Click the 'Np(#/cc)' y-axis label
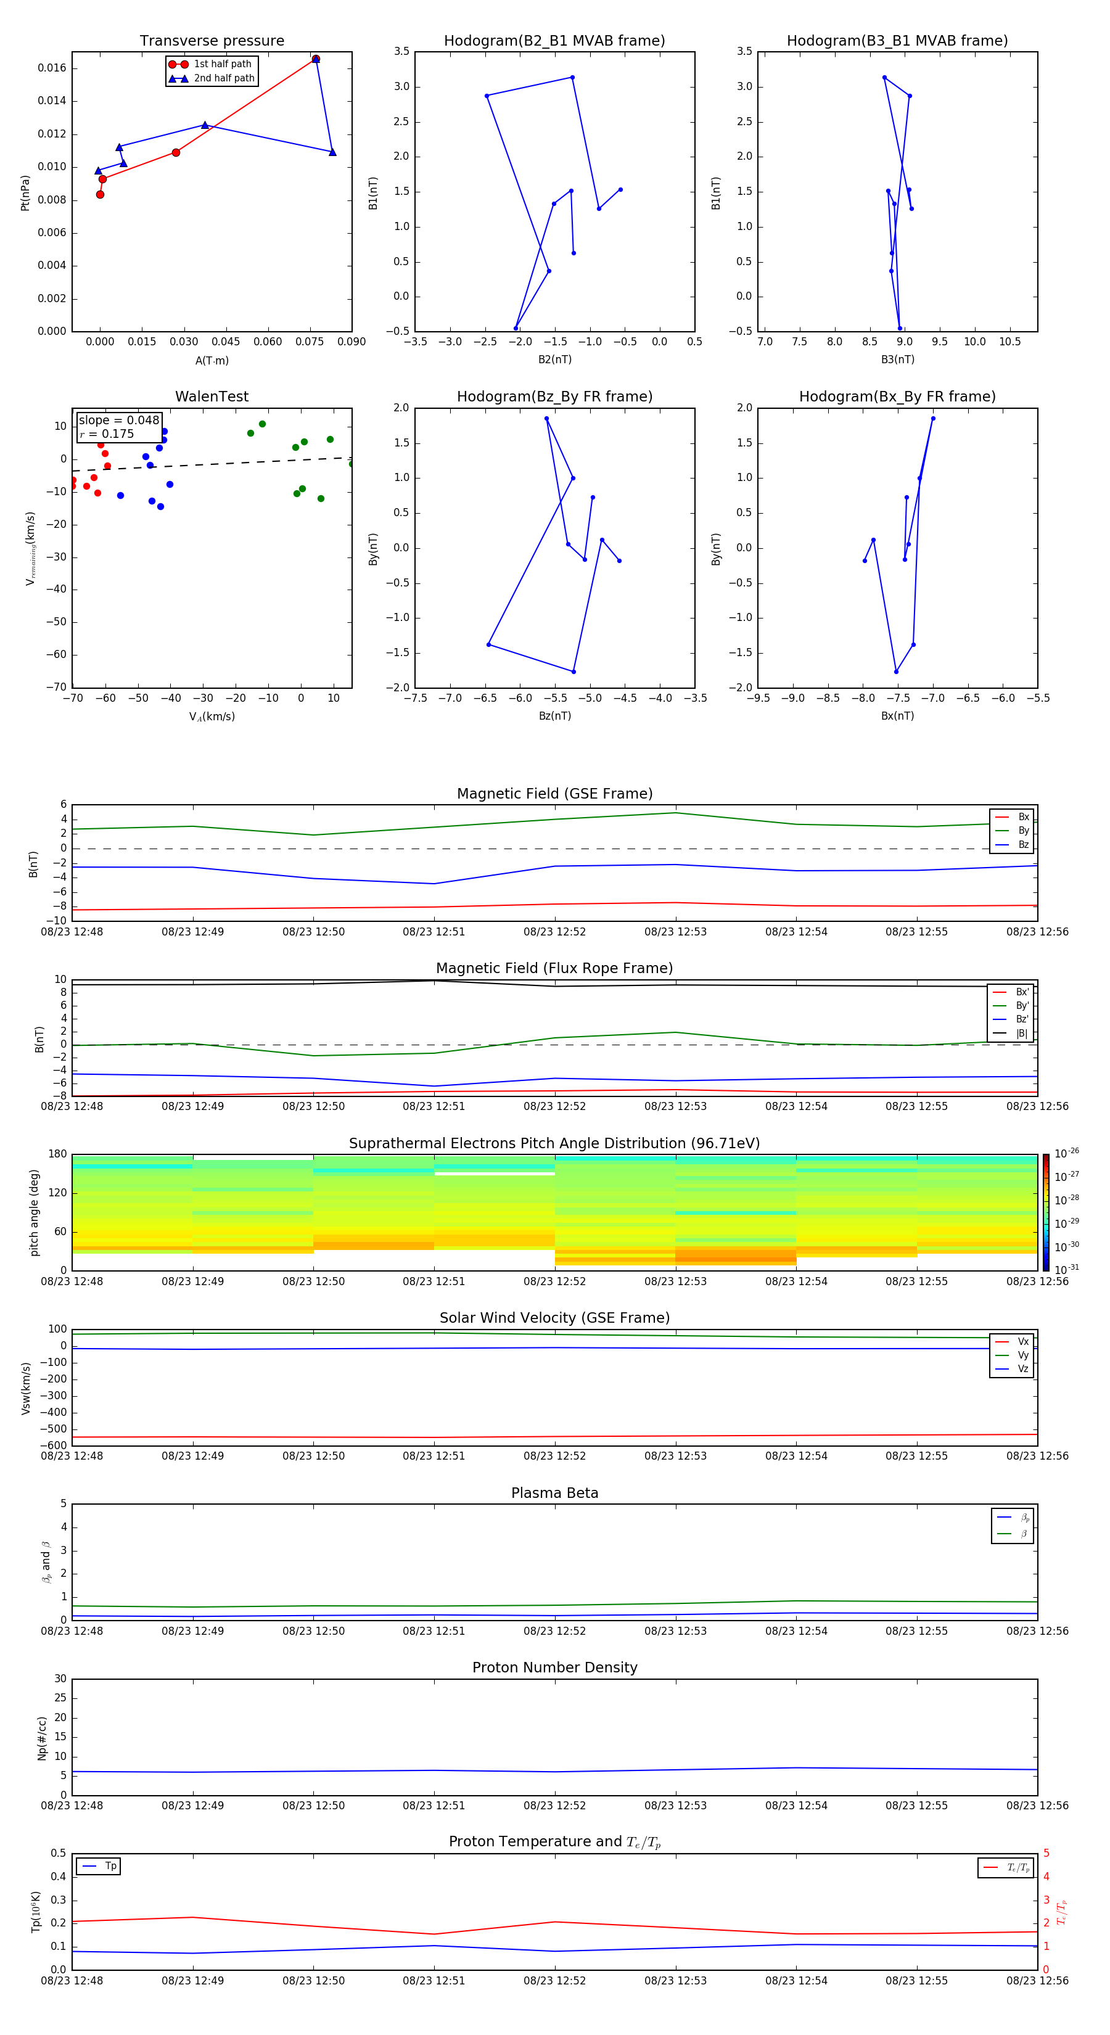The width and height of the screenshot is (1110, 2035). click(x=42, y=1738)
